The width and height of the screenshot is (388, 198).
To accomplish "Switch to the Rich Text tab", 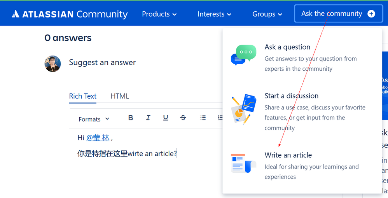I will [83, 96].
